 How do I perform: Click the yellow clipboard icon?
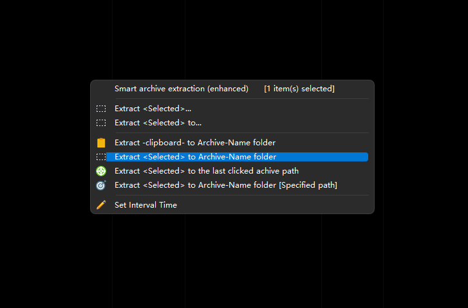tap(101, 143)
